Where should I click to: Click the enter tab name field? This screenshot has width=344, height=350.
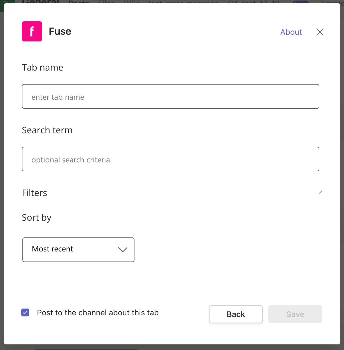pyautogui.click(x=170, y=96)
